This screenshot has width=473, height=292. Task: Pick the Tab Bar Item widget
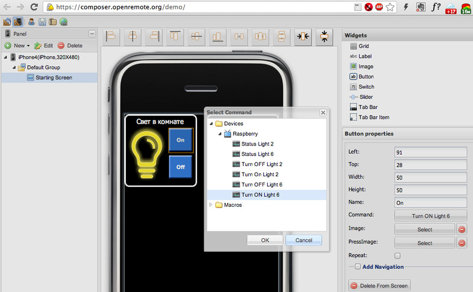pos(370,118)
